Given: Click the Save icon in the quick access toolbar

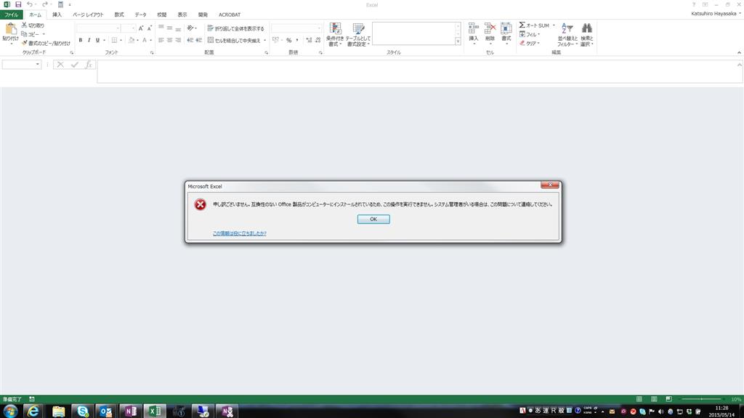Looking at the screenshot, I should (18, 4).
